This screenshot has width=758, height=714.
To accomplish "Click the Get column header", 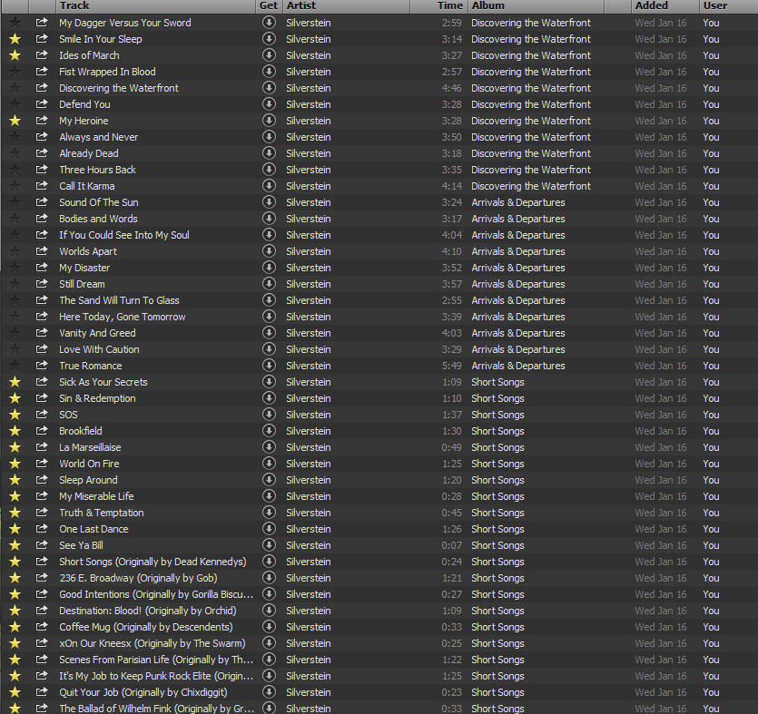I will [x=269, y=5].
